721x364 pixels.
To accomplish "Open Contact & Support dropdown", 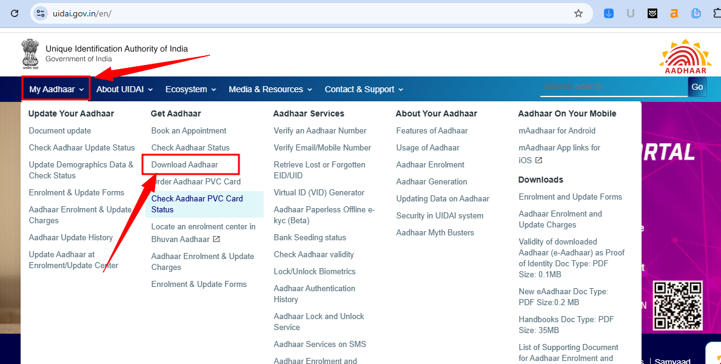I will pos(364,89).
